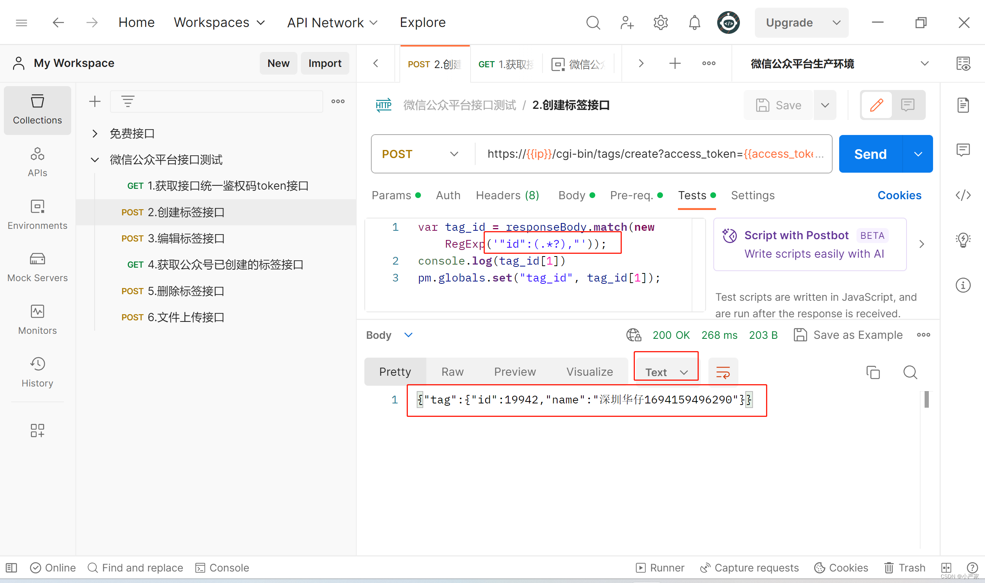The width and height of the screenshot is (985, 583).
Task: Switch to the Params tab
Action: (x=396, y=195)
